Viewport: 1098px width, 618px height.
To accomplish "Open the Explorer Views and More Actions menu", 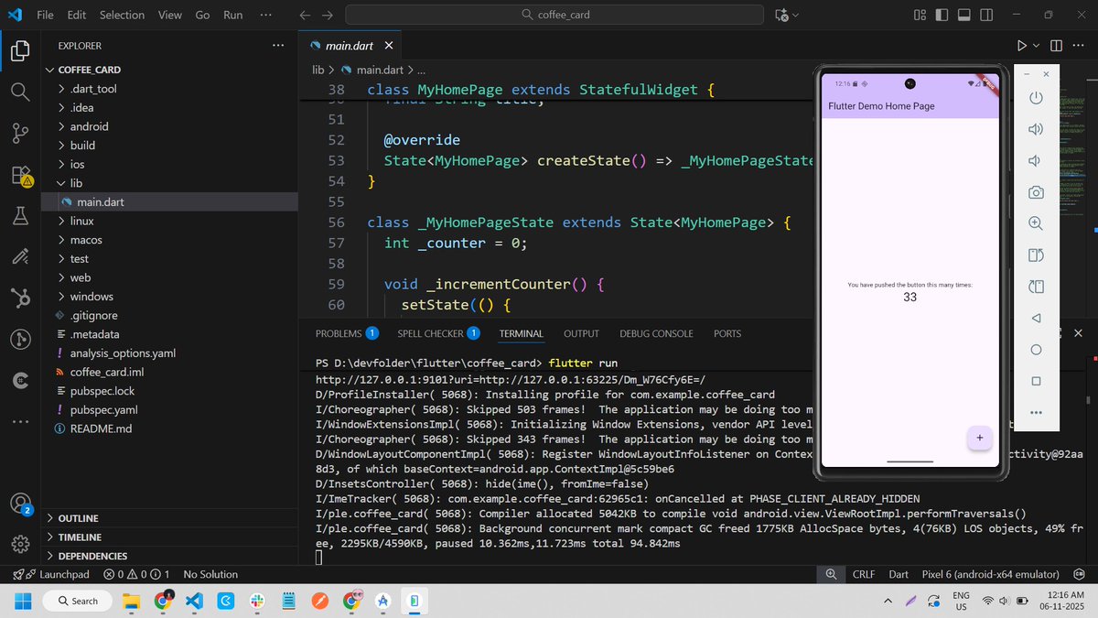I will [x=278, y=46].
